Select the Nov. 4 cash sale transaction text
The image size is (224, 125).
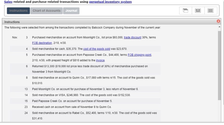tap(80, 49)
